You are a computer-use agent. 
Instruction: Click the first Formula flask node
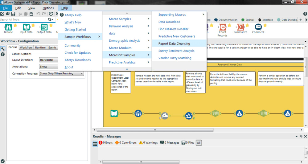239,113
